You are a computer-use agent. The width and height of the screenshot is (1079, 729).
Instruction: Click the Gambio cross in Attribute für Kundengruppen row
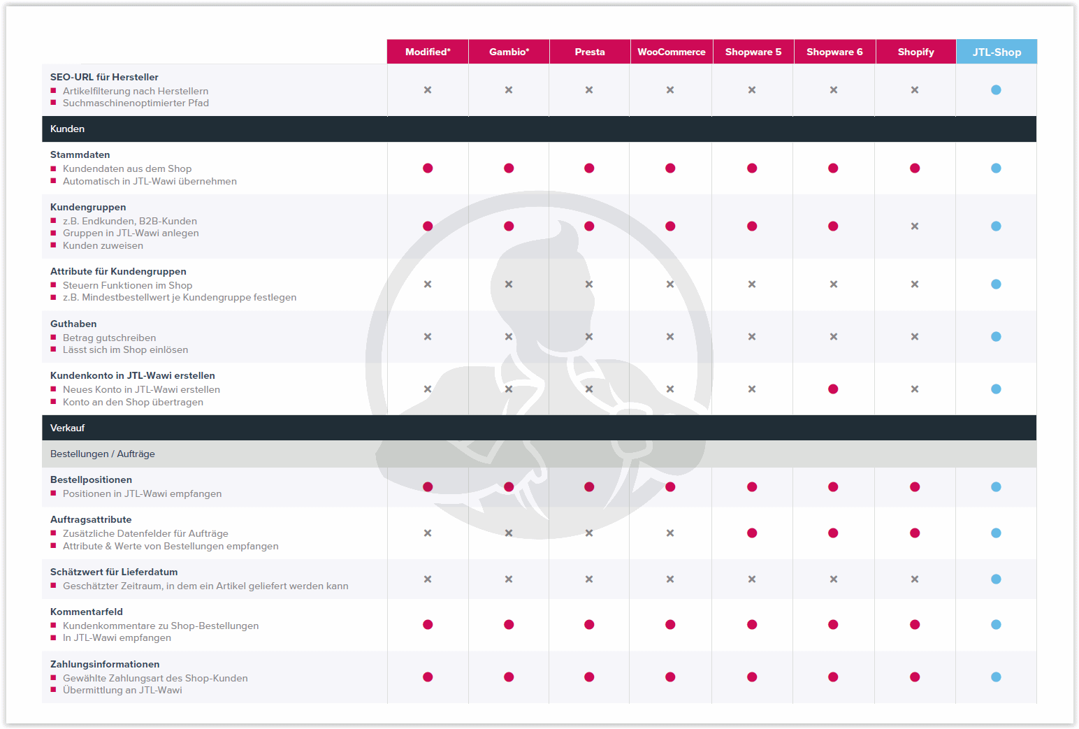pyautogui.click(x=509, y=284)
